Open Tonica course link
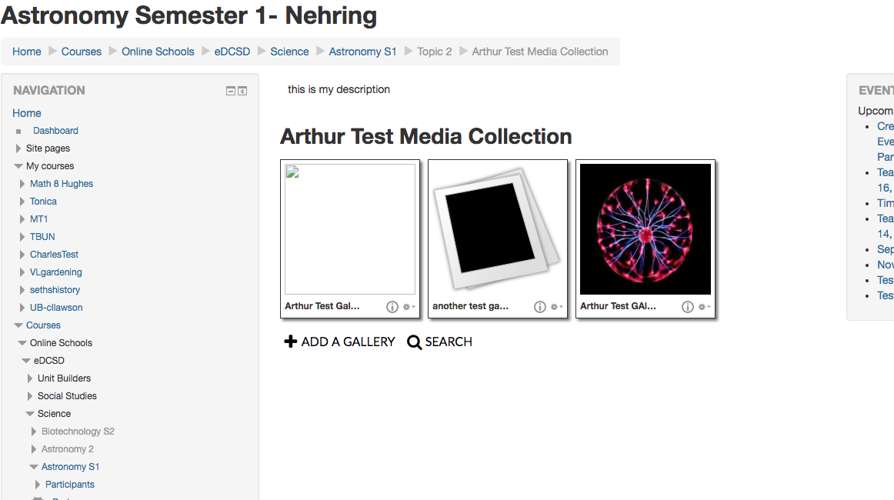Viewport: 894px width, 500px height. click(x=43, y=202)
